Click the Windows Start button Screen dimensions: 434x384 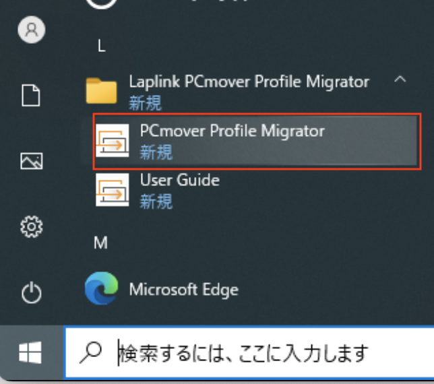30,352
